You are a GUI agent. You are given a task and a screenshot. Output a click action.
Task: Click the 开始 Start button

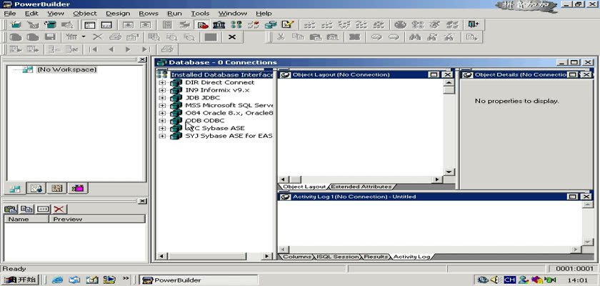click(x=20, y=280)
